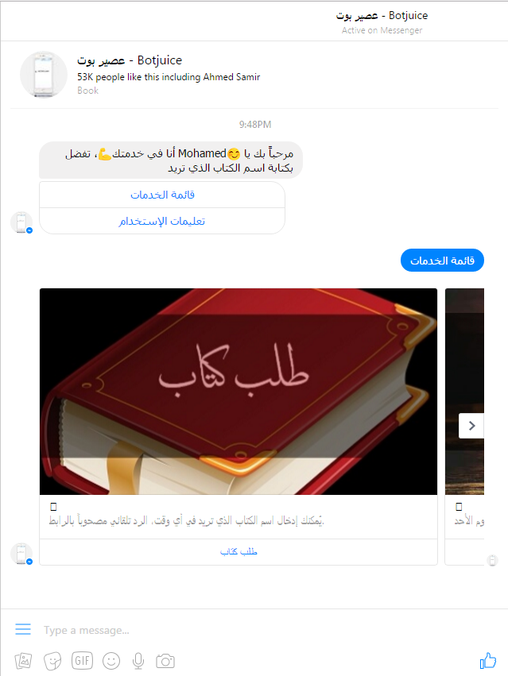Screen dimensions: 508x676
Task: Open the sticker picker icon
Action: coord(52,660)
